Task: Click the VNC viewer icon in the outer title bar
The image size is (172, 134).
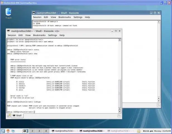Action: [x=2, y=3]
